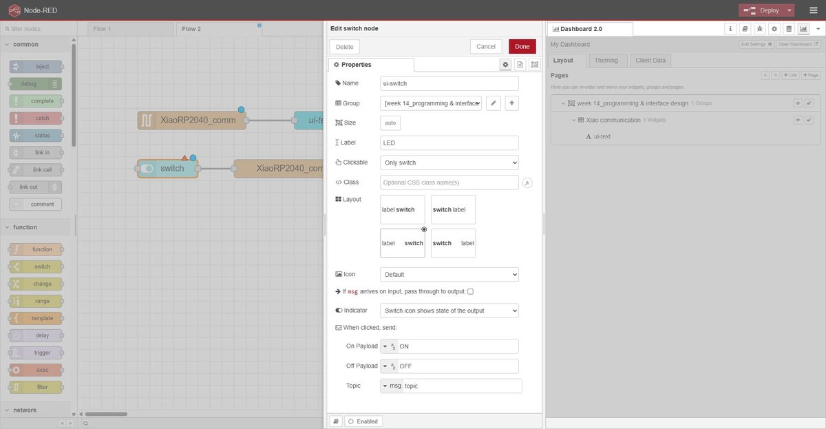The width and height of the screenshot is (826, 429).
Task: Select the catch node in the palette
Action: click(x=35, y=118)
